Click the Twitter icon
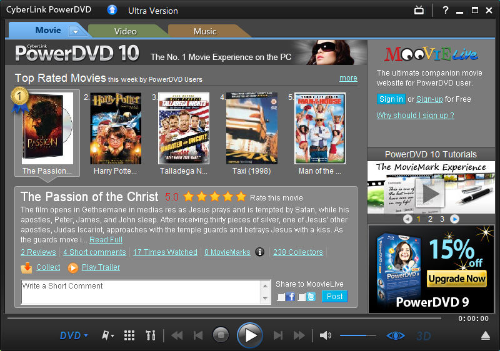The height and width of the screenshot is (351, 500). (x=311, y=297)
